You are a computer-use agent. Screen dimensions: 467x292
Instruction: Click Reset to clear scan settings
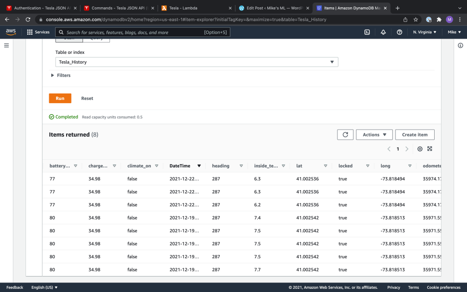point(87,99)
